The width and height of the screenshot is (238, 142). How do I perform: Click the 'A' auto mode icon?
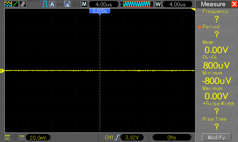pyautogui.click(x=52, y=4)
